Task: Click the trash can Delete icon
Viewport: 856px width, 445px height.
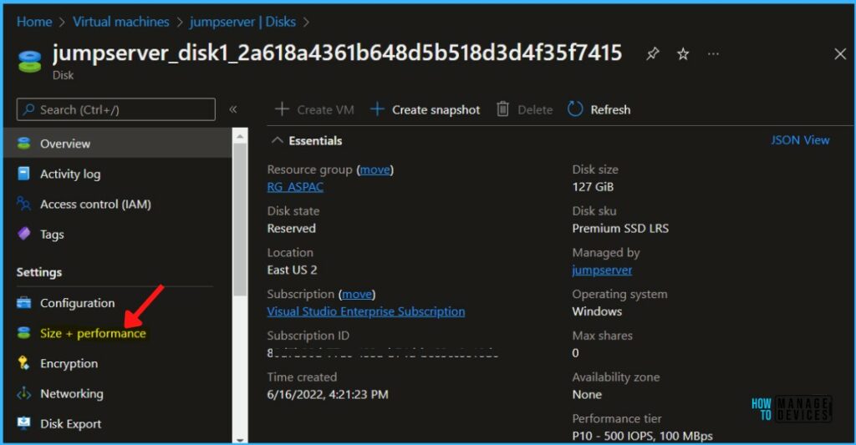Action: (x=502, y=109)
